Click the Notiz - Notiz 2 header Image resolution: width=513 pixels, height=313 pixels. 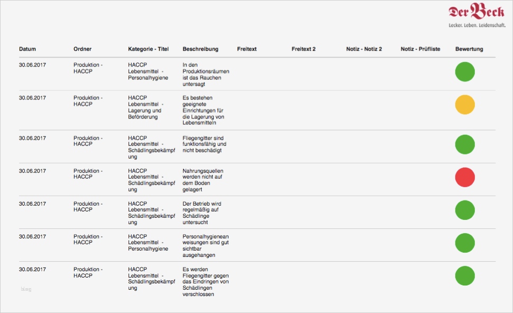[364, 49]
